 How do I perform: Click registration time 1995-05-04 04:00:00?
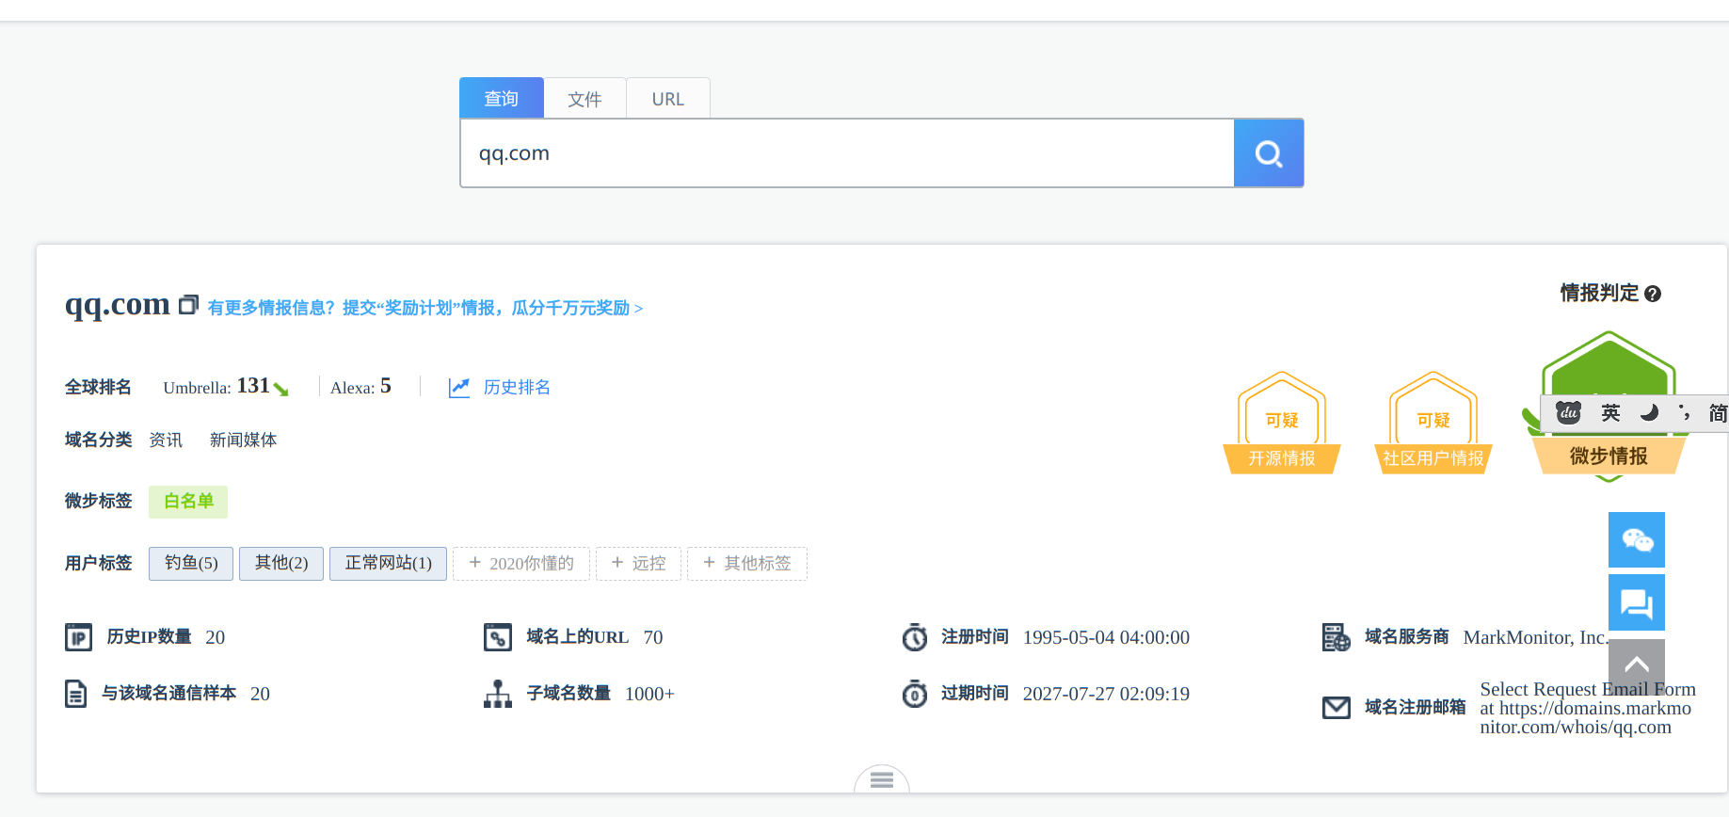1106,637
